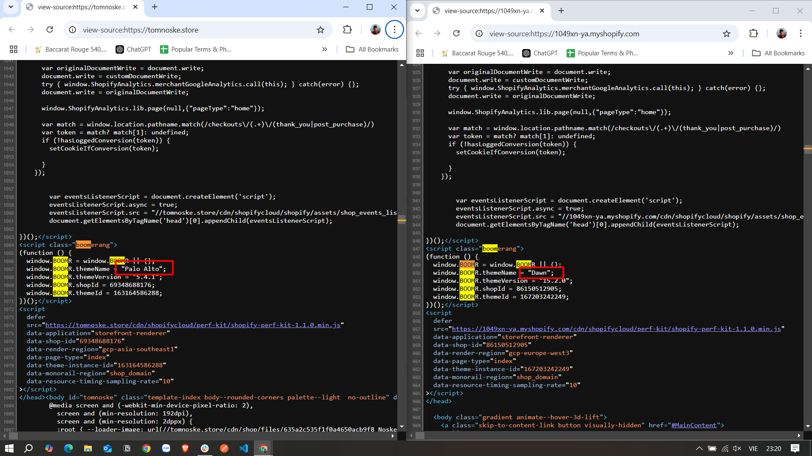Image resolution: width=812 pixels, height=456 pixels.
Task: Open the extensions puzzle icon in the left window
Action: 347,30
